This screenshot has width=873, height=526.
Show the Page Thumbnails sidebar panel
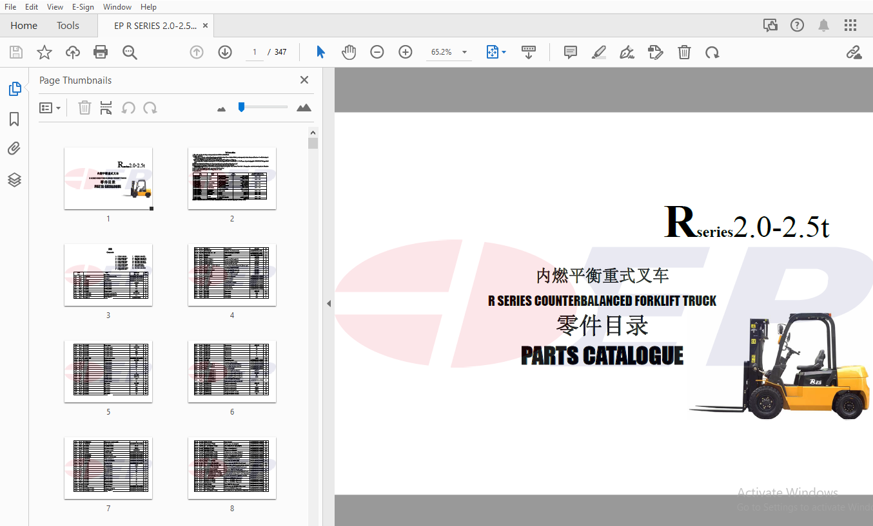click(15, 89)
